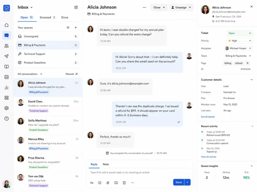
Task: Click View all activity link
Action: click(209, 157)
